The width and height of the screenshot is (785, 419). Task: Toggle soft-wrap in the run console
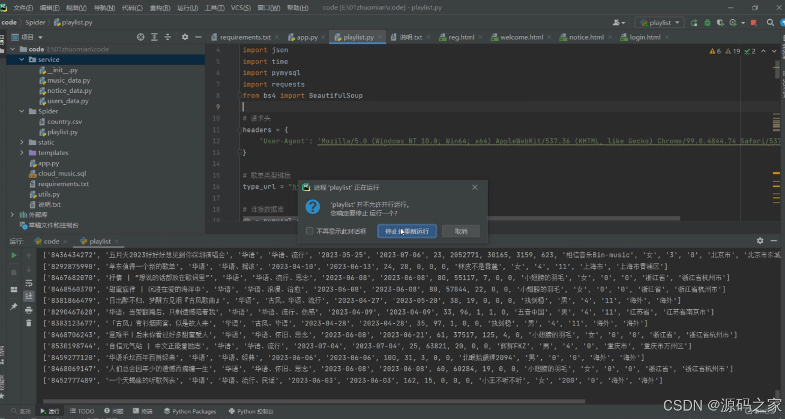click(29, 282)
